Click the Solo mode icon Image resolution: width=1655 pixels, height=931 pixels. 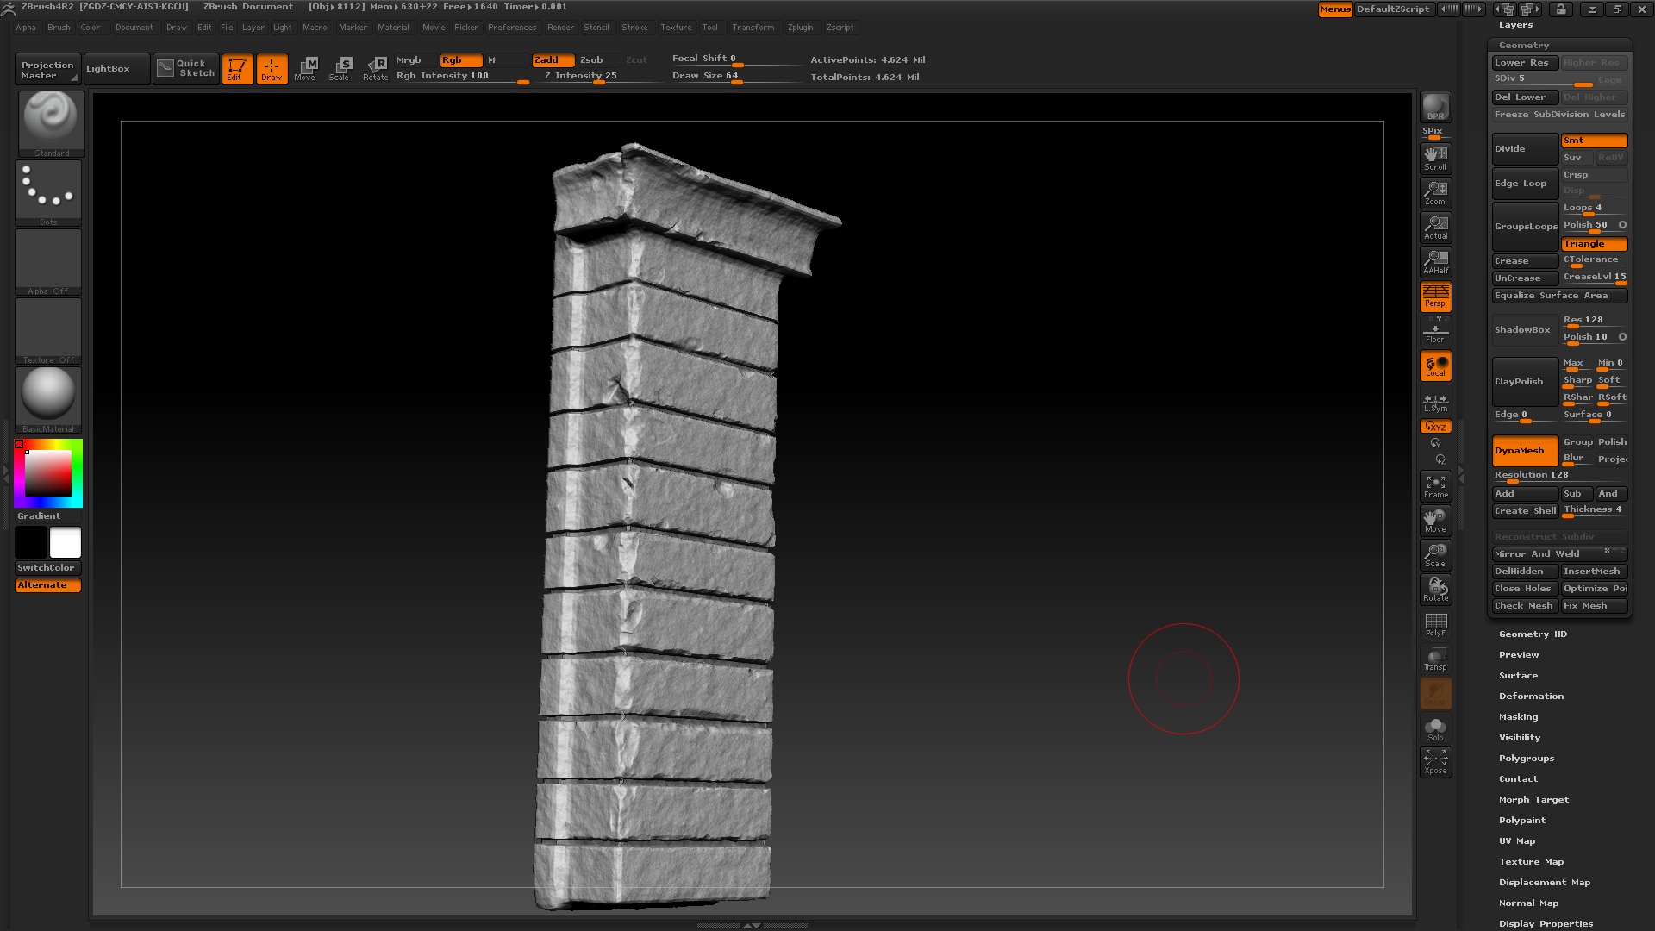pos(1435,728)
